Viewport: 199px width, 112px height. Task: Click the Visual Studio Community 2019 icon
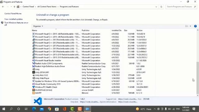tap(34, 84)
